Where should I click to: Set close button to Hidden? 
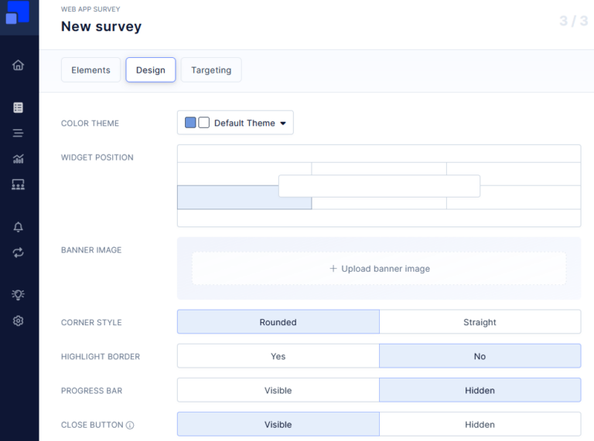tap(480, 424)
